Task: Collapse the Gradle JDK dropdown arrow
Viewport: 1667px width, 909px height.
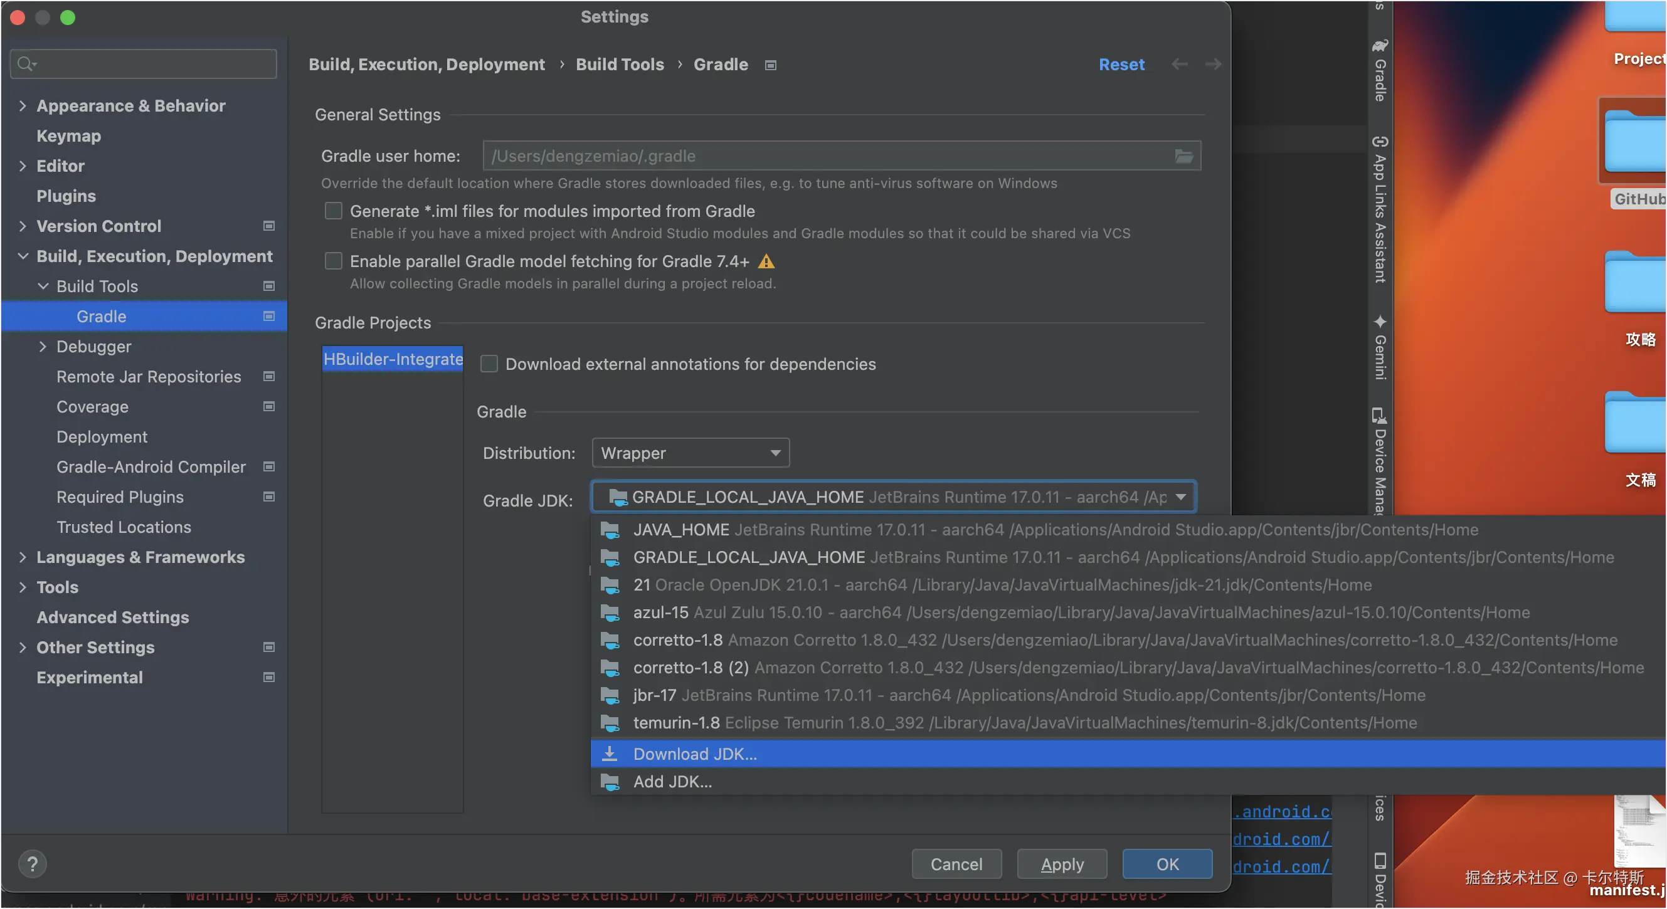Action: coord(1180,497)
